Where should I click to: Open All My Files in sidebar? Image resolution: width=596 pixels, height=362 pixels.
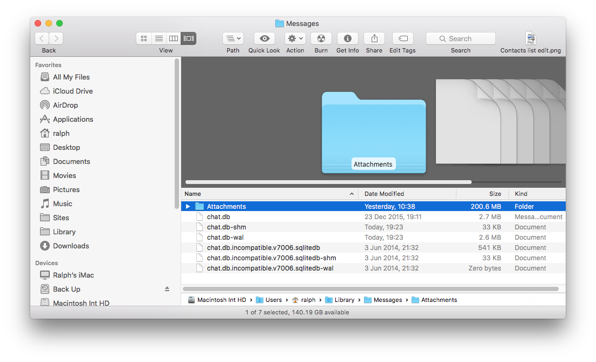(x=71, y=77)
